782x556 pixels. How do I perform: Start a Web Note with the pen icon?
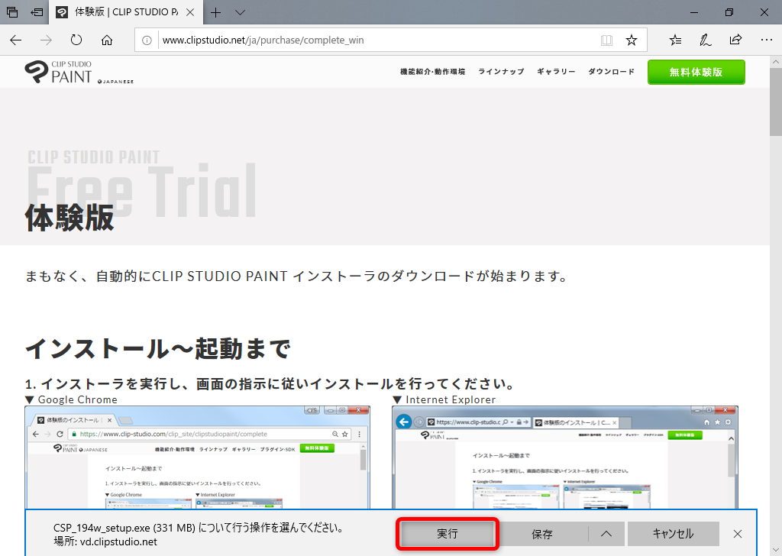(x=705, y=40)
